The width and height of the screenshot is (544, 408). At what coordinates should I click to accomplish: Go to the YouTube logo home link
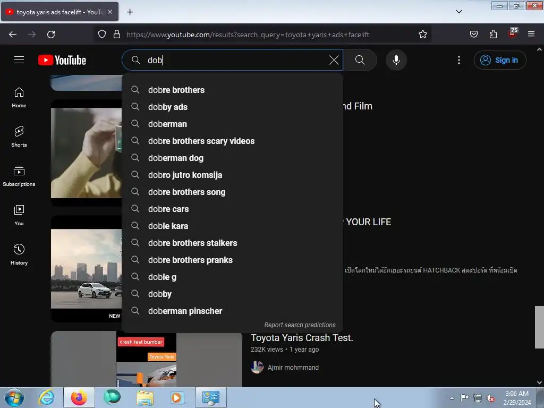pos(62,60)
